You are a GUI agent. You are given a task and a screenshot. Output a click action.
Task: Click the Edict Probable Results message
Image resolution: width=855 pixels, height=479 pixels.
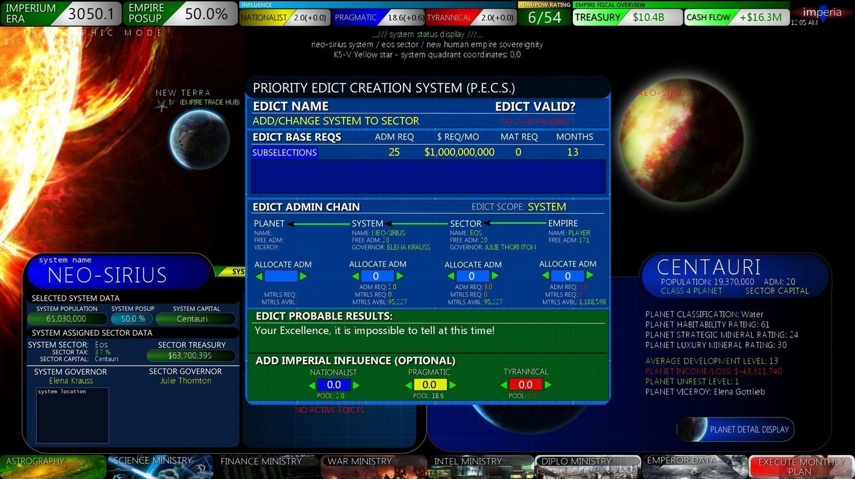point(374,331)
